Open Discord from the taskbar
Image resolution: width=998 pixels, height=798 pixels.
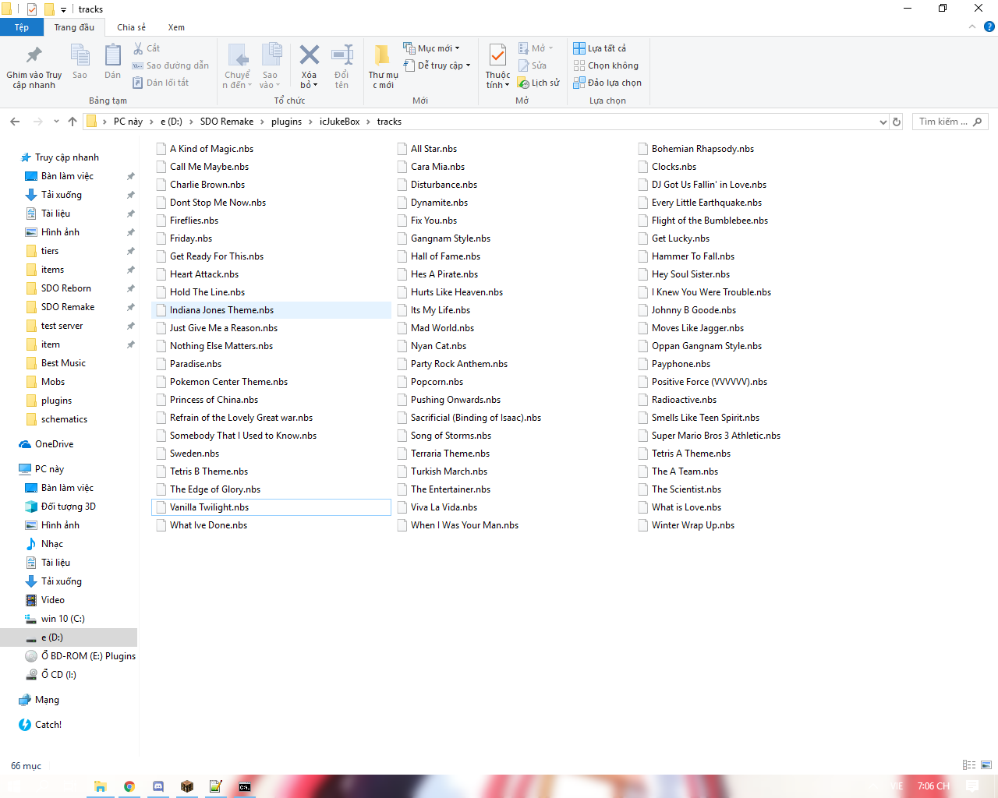(x=158, y=786)
